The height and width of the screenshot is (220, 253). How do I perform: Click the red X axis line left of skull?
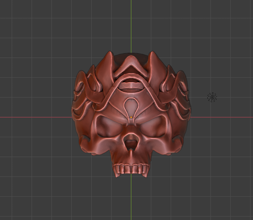point(35,117)
